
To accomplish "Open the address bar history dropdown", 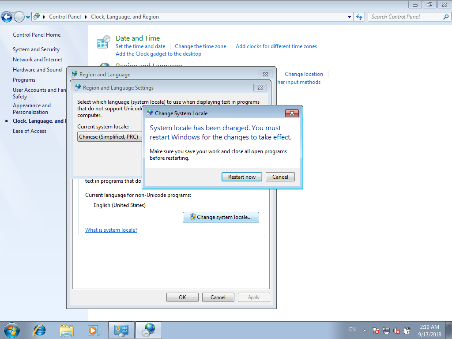I will [x=350, y=17].
